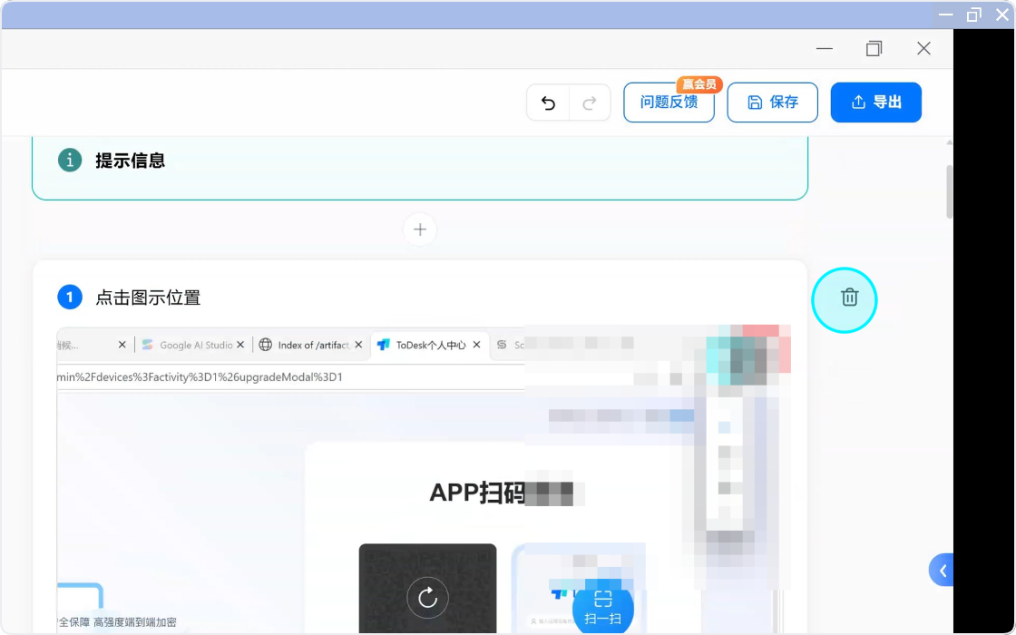Screen dimensions: 1016x635
Task: Open the 问题反馈 feedback button
Action: 669,103
